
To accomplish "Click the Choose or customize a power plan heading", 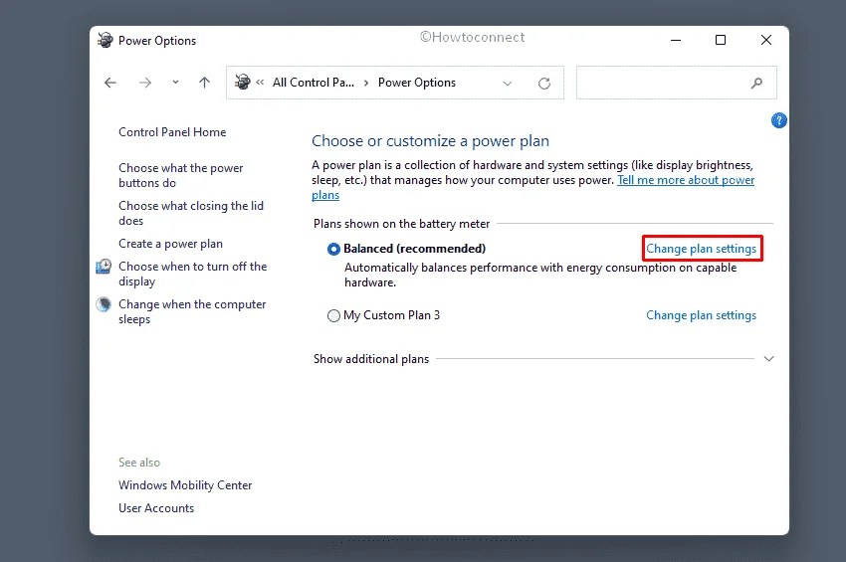I will 430,141.
